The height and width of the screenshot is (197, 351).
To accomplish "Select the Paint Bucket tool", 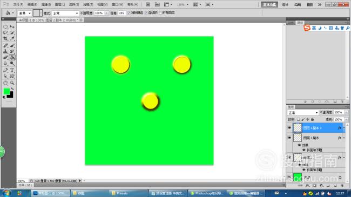I will pos(12,58).
